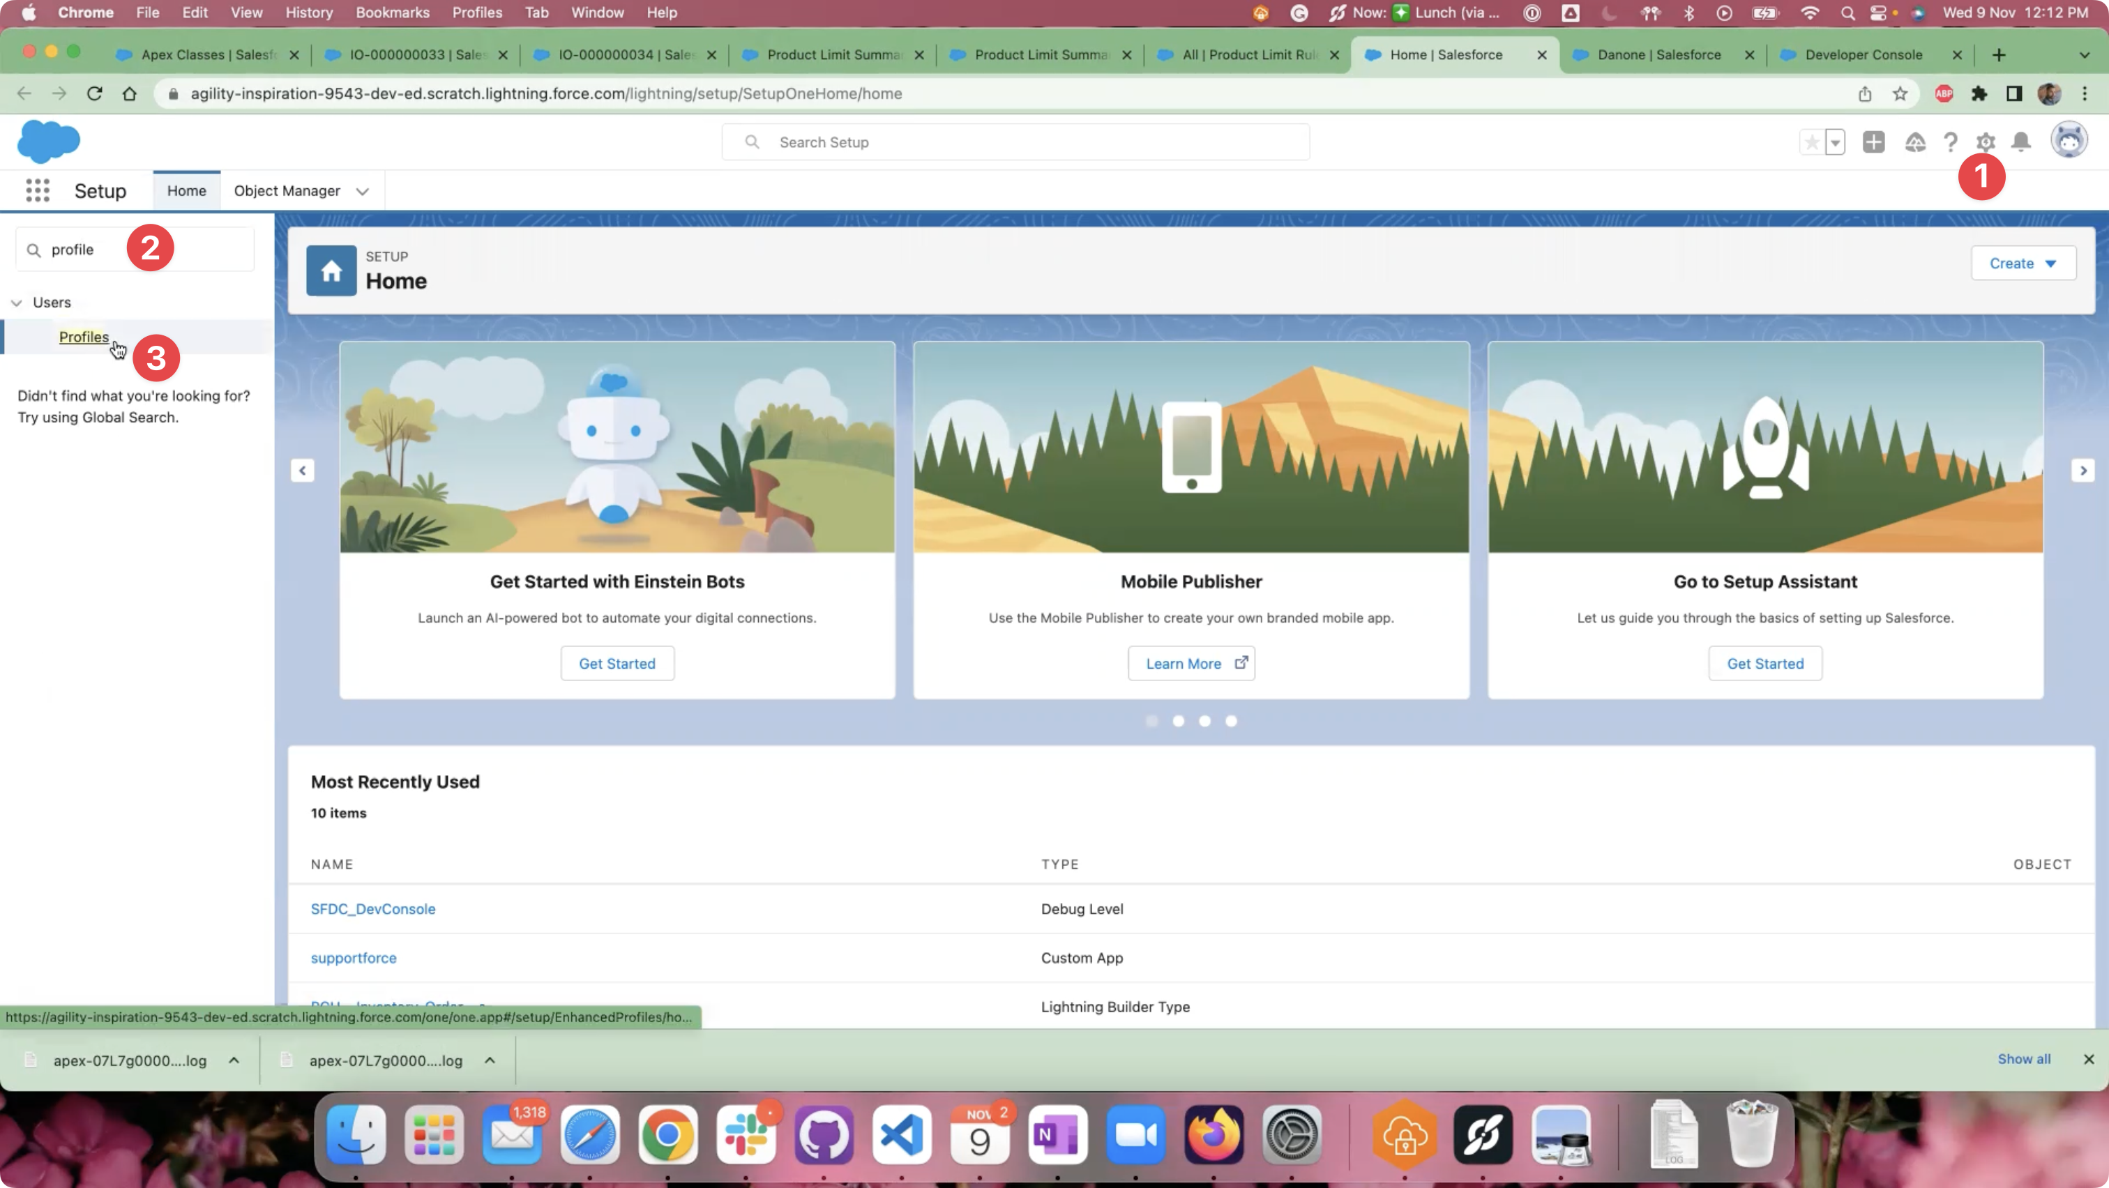The width and height of the screenshot is (2109, 1188).
Task: Collapse the Users tree section
Action: click(16, 303)
